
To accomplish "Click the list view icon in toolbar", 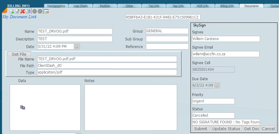I will [46, 11].
